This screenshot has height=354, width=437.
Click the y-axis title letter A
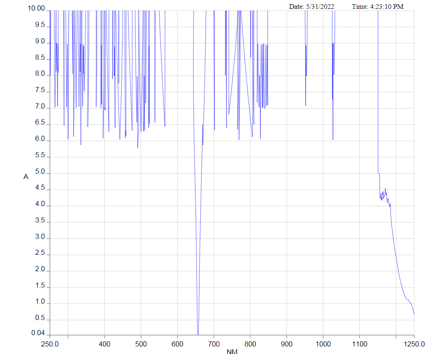coord(26,177)
